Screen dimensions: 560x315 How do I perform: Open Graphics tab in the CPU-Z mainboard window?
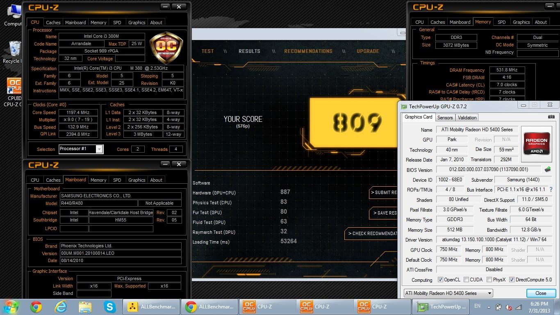(x=137, y=180)
